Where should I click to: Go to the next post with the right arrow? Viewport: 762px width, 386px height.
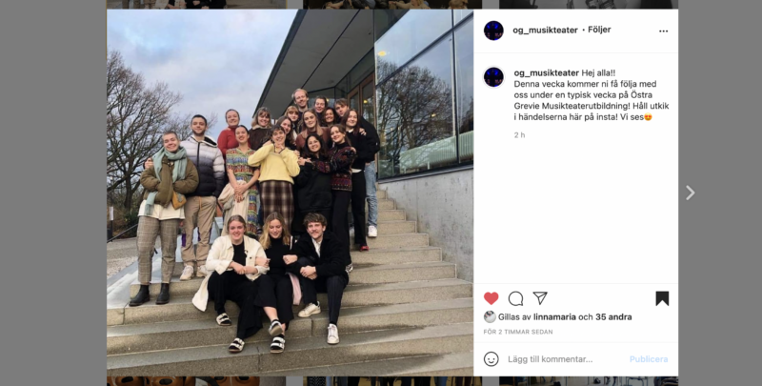pos(690,193)
